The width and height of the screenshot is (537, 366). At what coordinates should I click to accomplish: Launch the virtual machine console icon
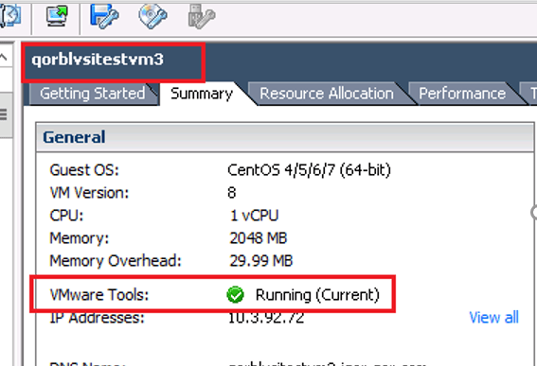click(x=57, y=16)
